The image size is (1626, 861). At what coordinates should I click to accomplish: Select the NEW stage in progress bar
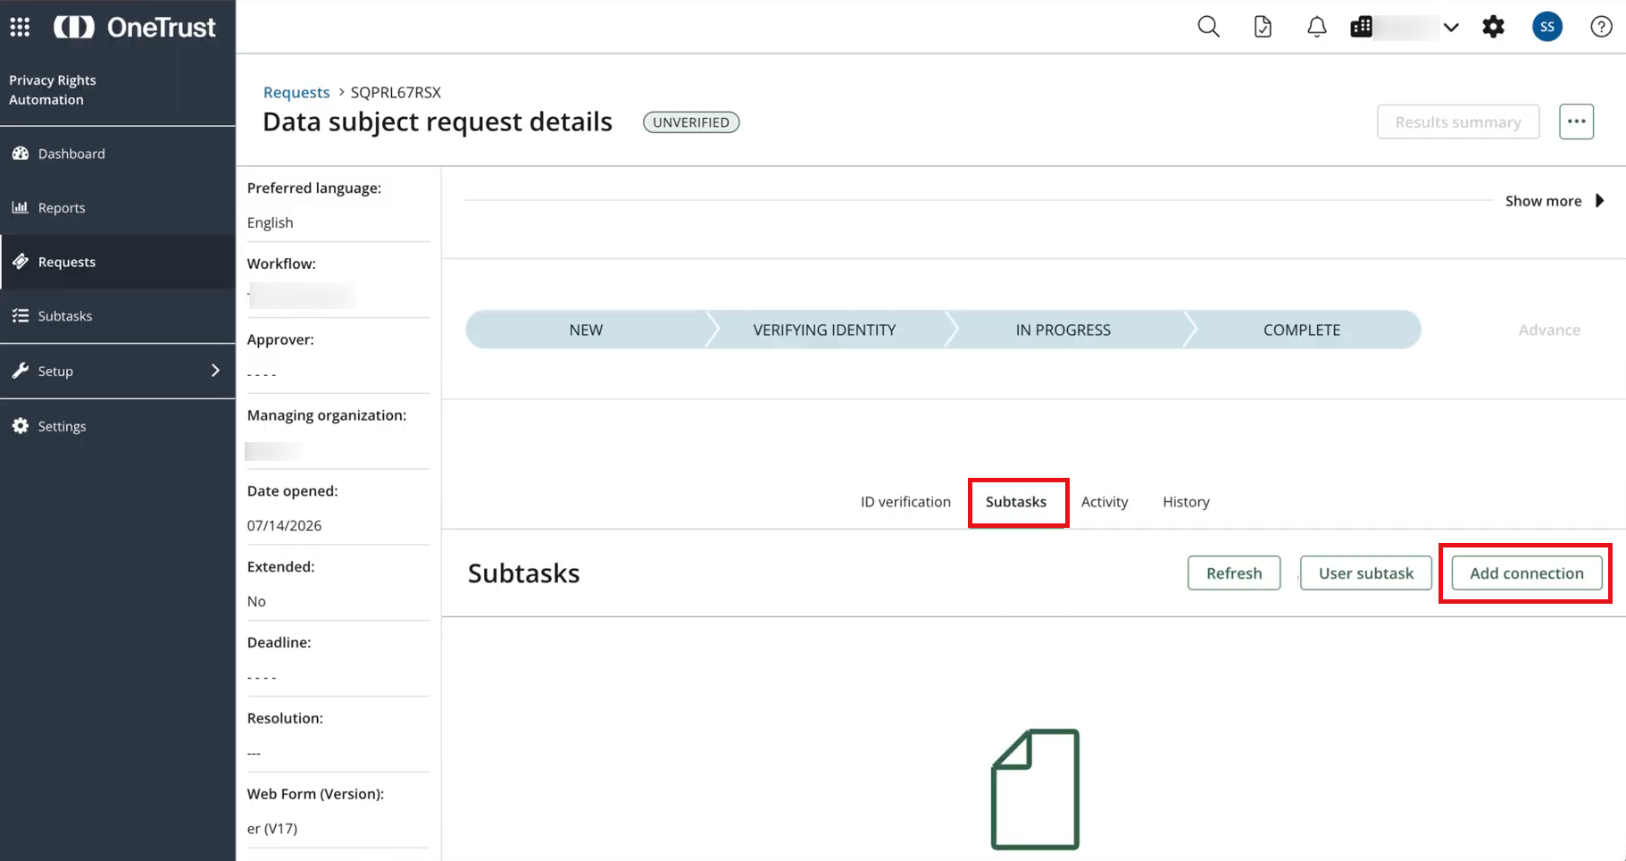(586, 330)
